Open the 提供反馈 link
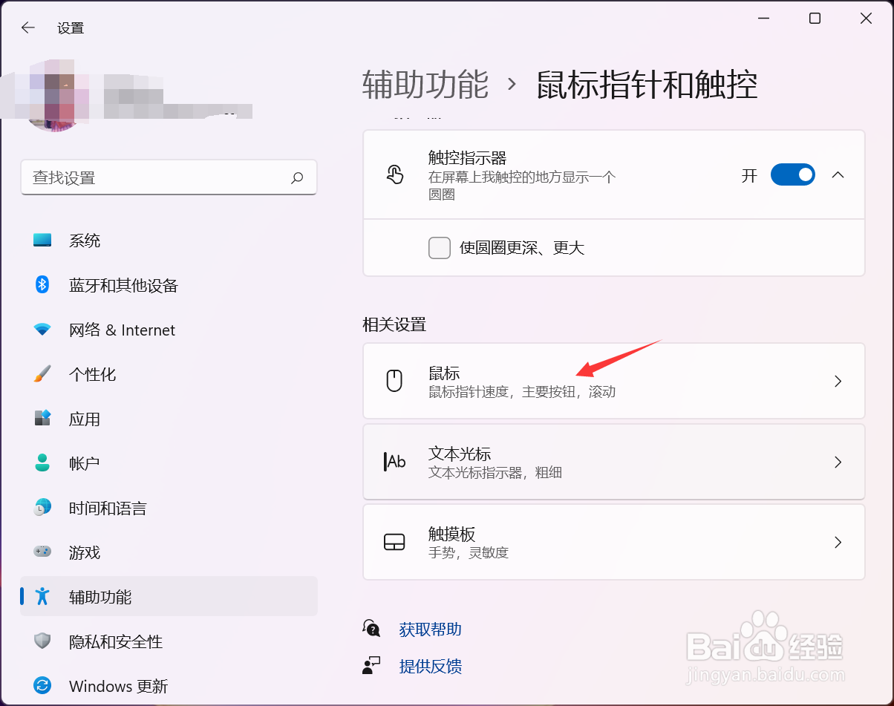Image resolution: width=894 pixels, height=706 pixels. [431, 667]
